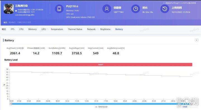
Task: Click the Avg(Power) value 2061.4
Action: click(x=15, y=53)
